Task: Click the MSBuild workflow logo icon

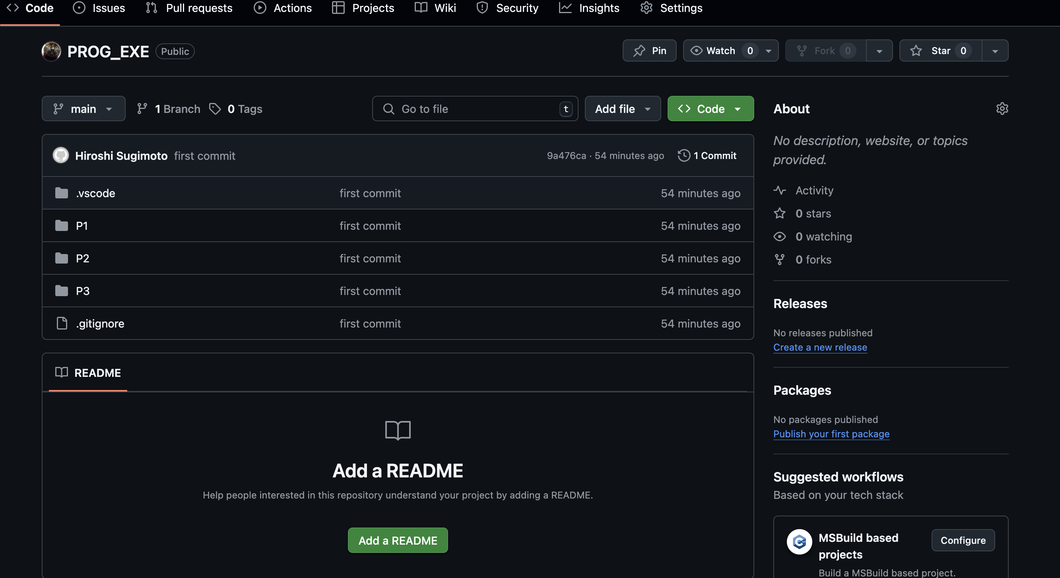Action: coord(799,541)
